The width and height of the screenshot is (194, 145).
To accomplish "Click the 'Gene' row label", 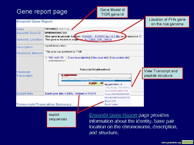I will pyautogui.click(x=20, y=29).
